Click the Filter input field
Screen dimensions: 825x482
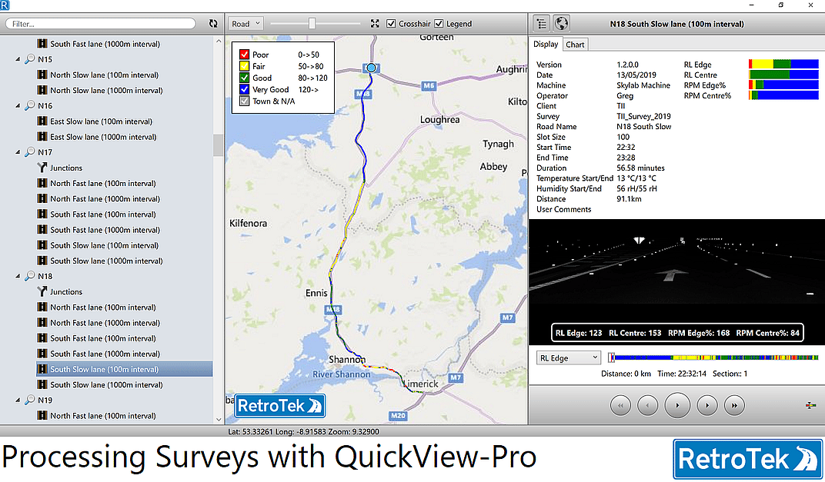pos(101,24)
